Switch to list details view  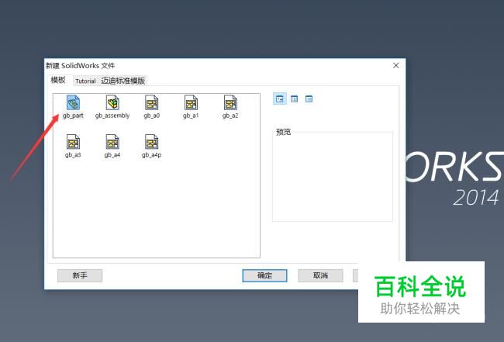[309, 99]
